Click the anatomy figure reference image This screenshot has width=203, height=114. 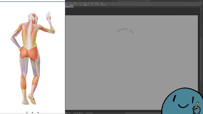(33, 58)
